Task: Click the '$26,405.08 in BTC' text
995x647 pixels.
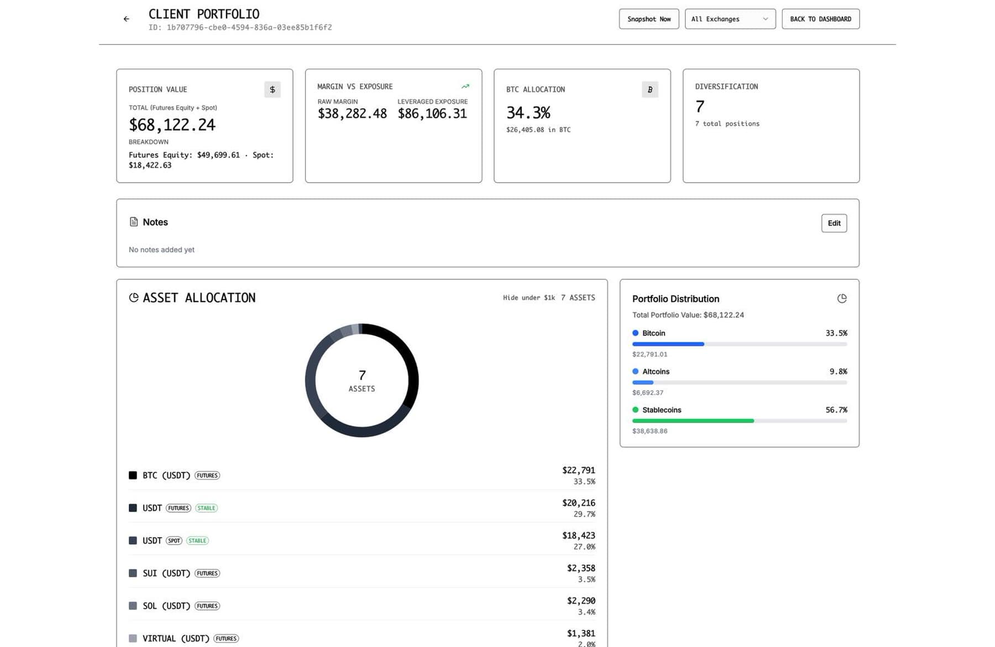Action: (x=538, y=130)
